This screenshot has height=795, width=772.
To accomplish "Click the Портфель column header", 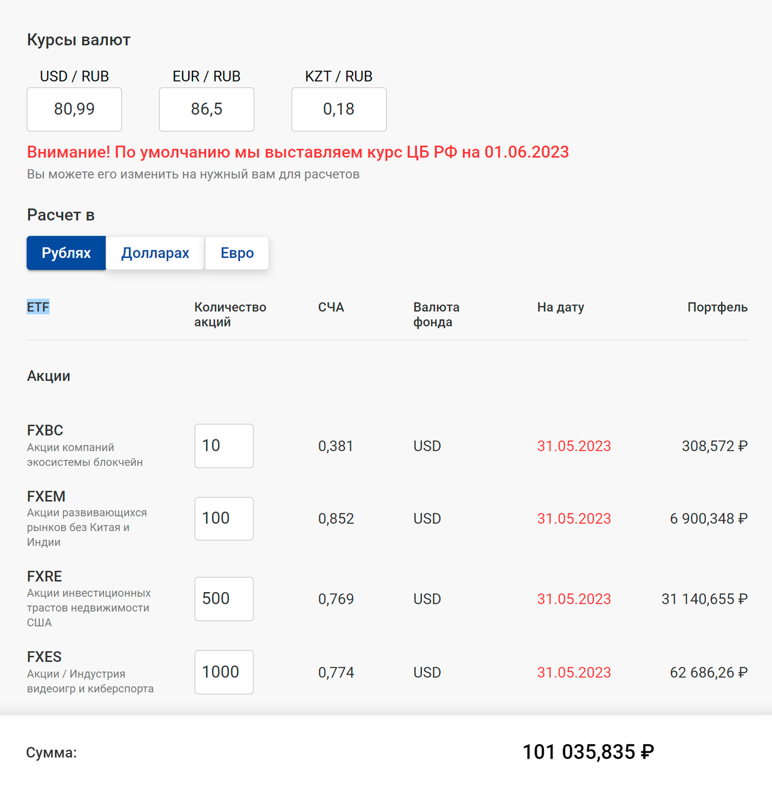I will (x=717, y=307).
